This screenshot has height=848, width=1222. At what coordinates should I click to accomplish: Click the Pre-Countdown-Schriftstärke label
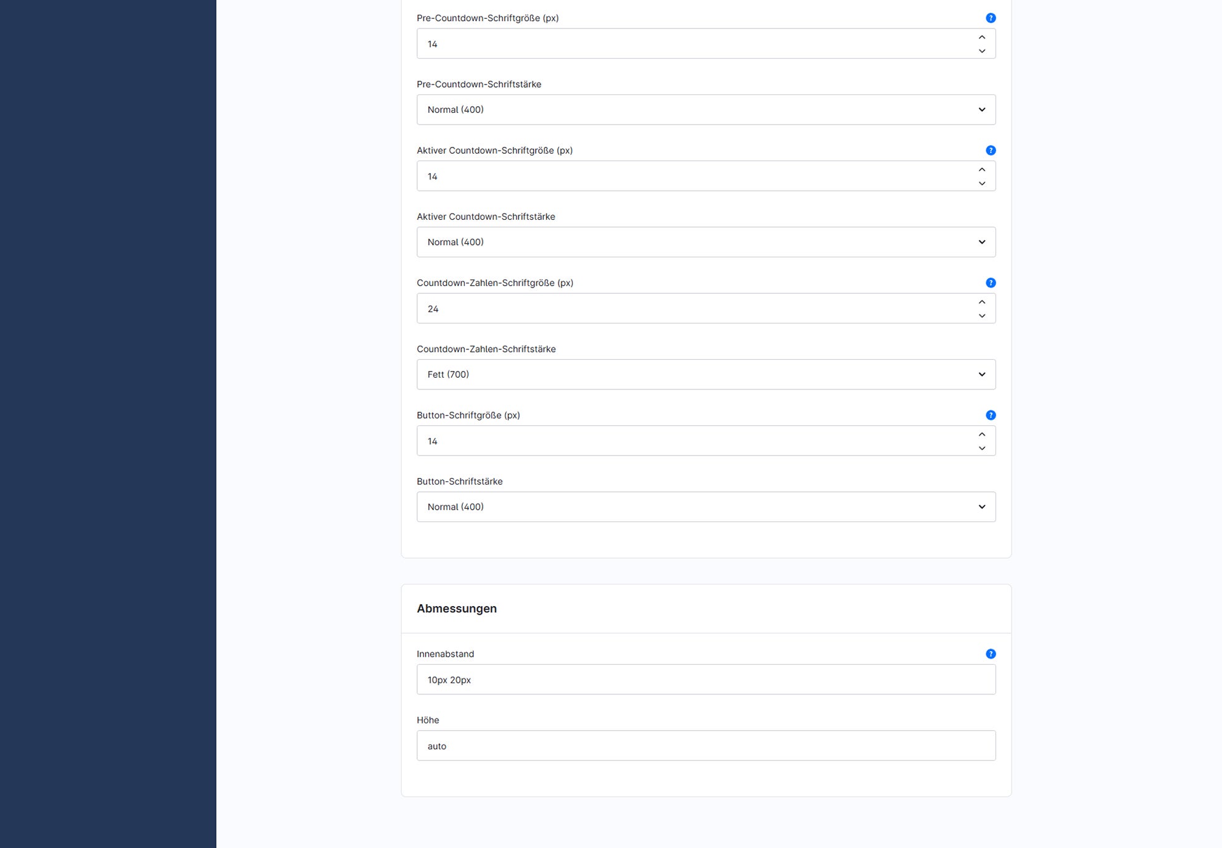click(479, 84)
